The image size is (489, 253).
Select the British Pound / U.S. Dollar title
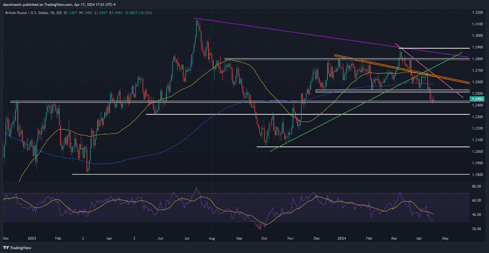28,13
